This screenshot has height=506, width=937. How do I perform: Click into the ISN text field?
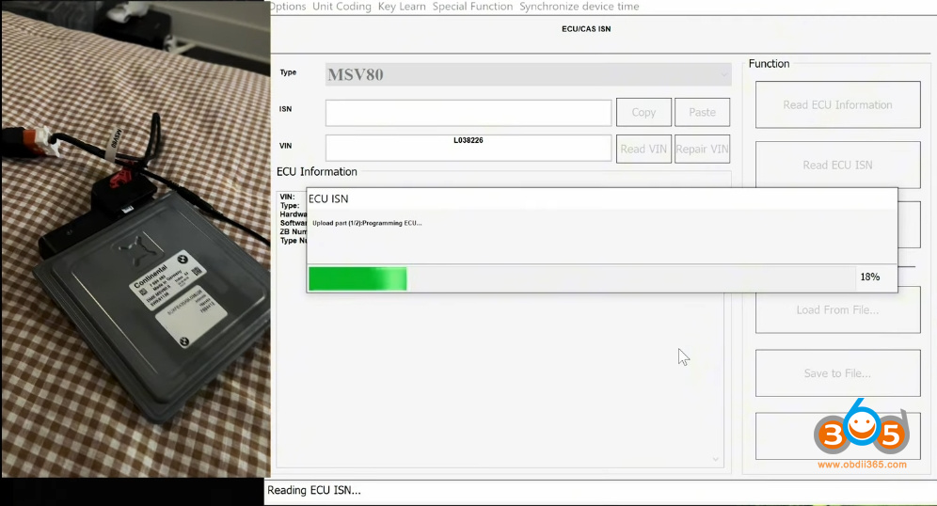pos(468,113)
